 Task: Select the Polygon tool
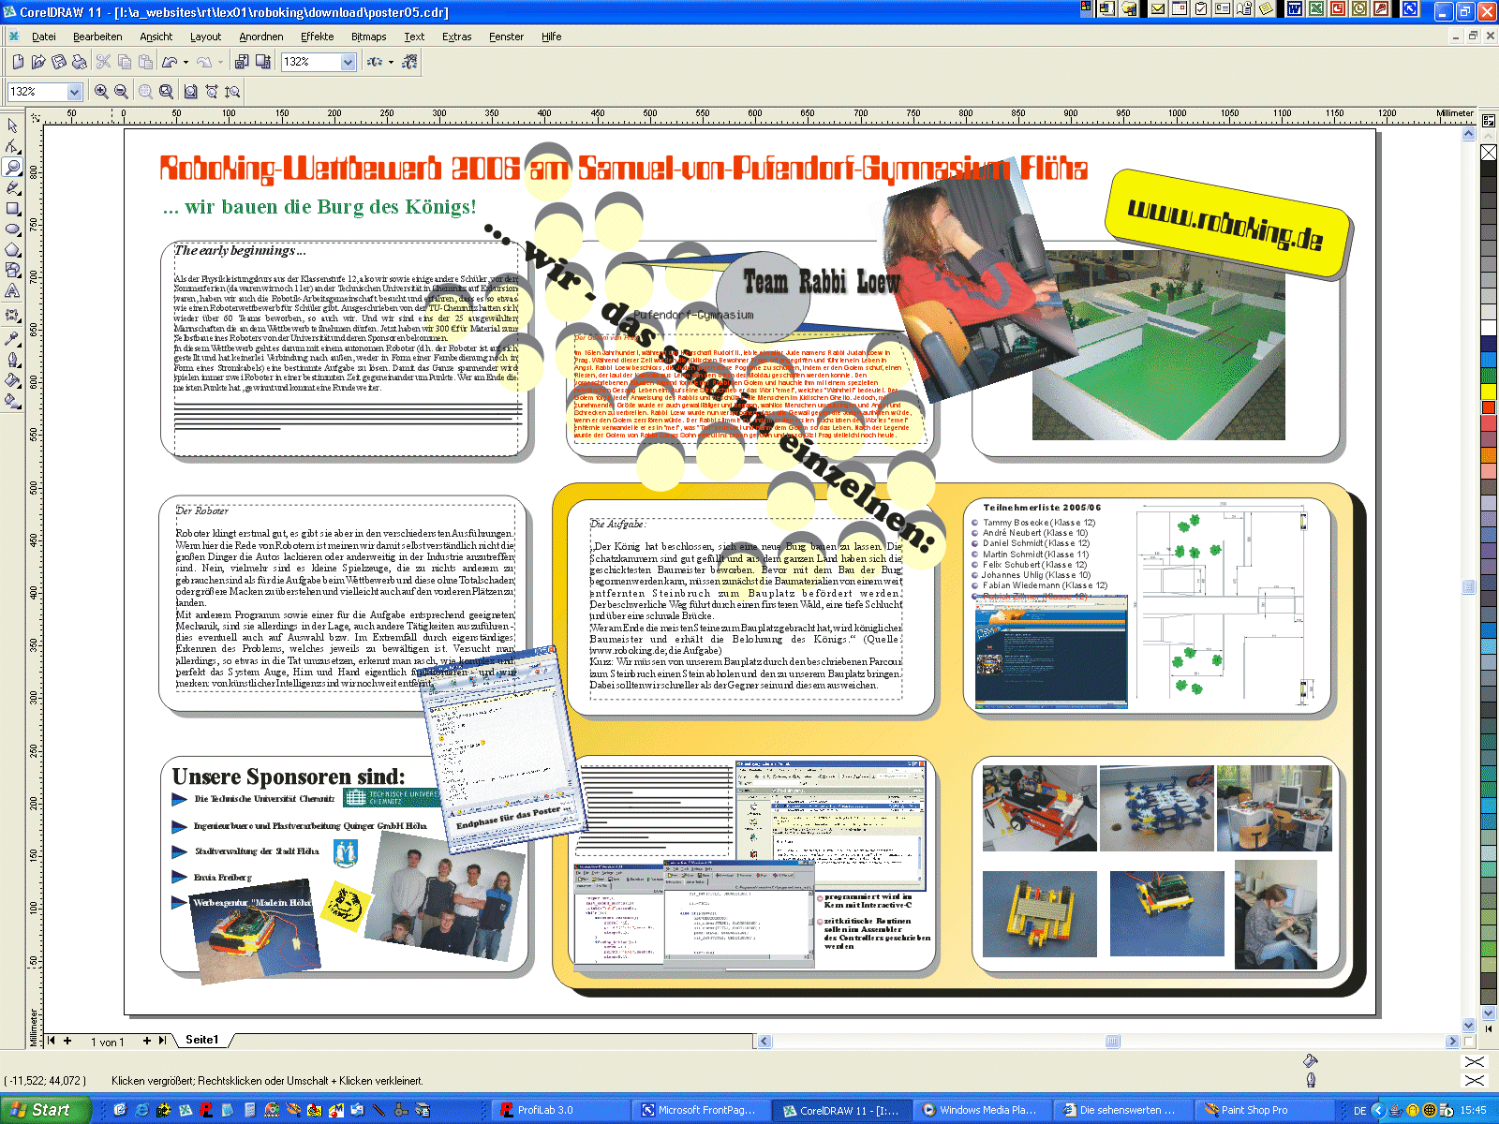click(12, 249)
